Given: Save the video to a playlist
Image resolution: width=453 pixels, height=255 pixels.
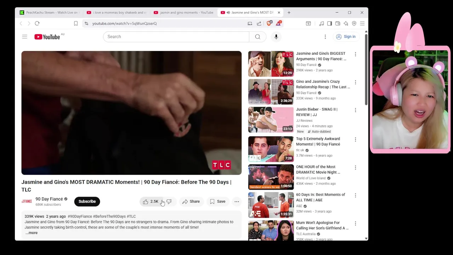Looking at the screenshot, I should 218,202.
